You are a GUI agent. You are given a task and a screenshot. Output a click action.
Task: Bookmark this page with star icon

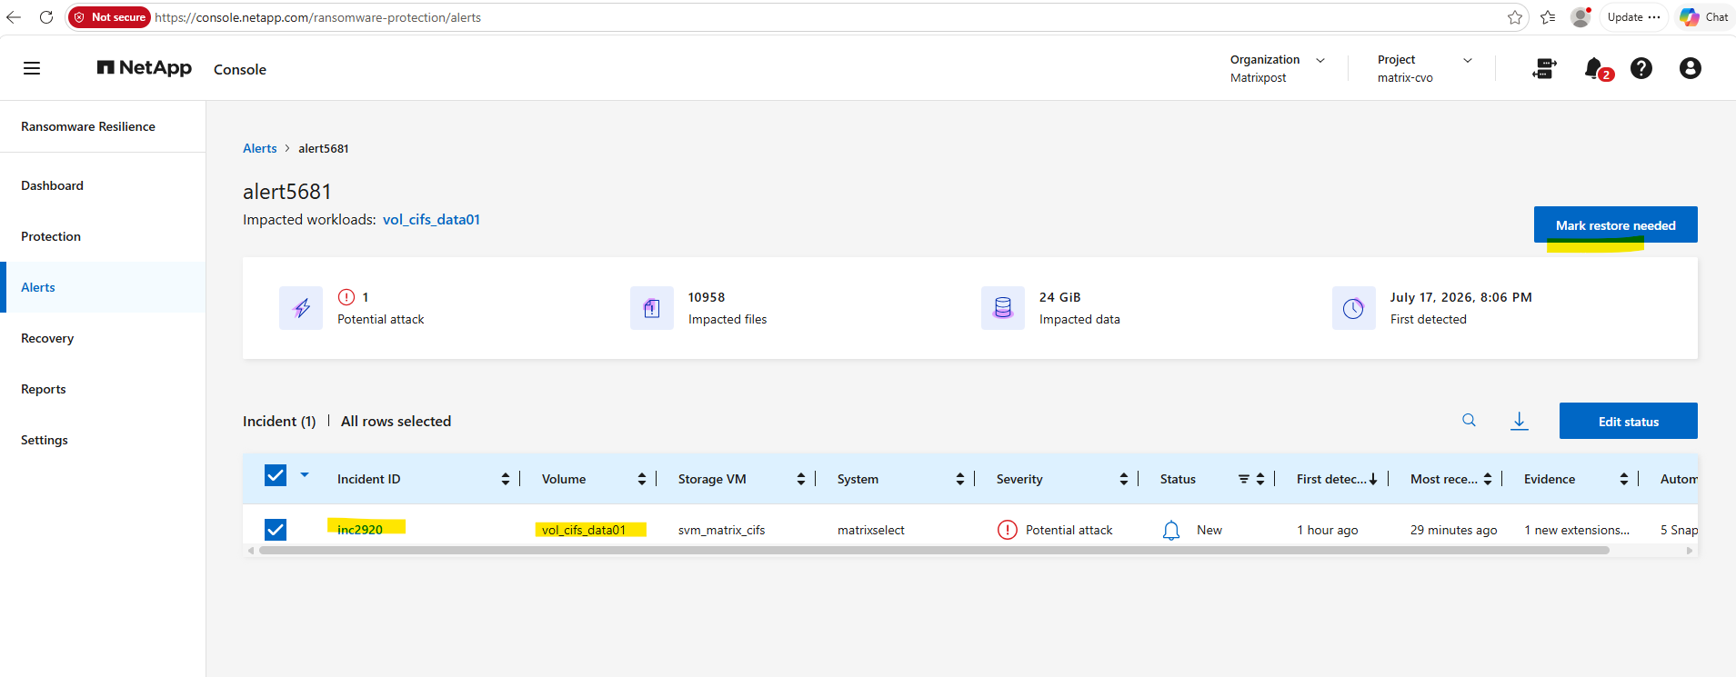[x=1514, y=17]
